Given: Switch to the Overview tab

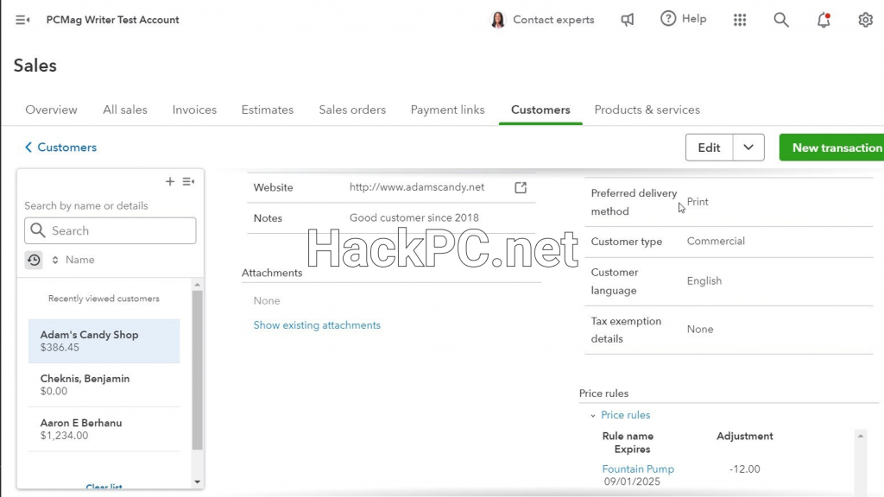Looking at the screenshot, I should tap(51, 110).
